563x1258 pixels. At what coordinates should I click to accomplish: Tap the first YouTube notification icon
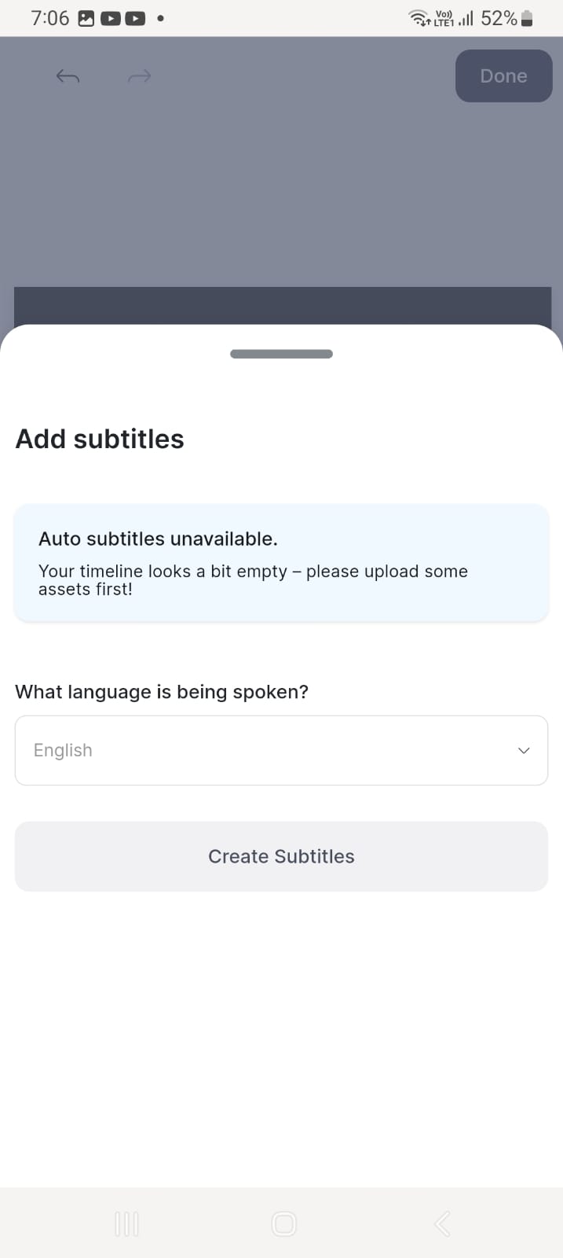(111, 18)
